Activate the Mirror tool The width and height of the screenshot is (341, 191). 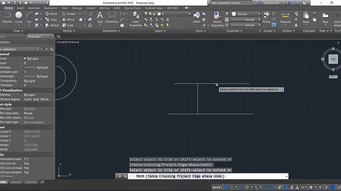69,20
